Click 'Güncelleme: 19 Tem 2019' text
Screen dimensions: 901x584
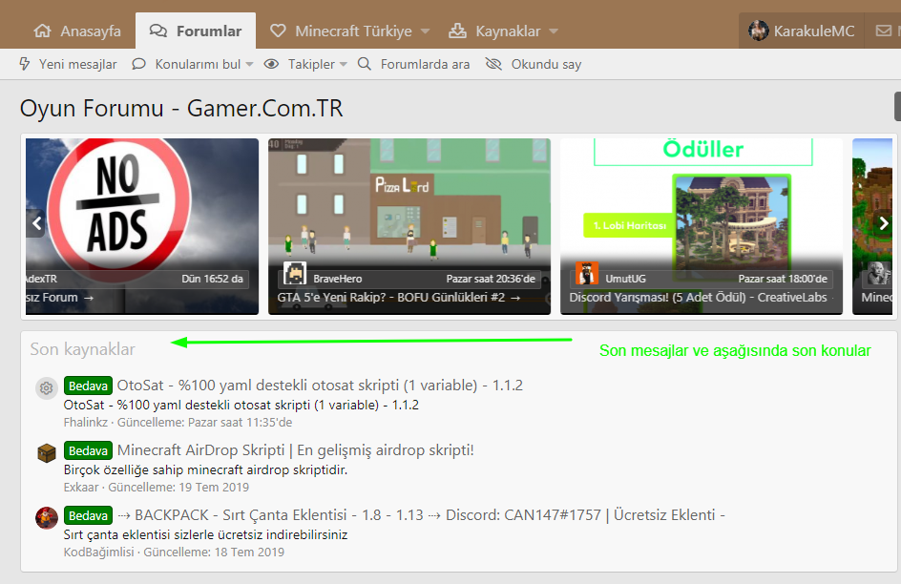pyautogui.click(x=178, y=488)
